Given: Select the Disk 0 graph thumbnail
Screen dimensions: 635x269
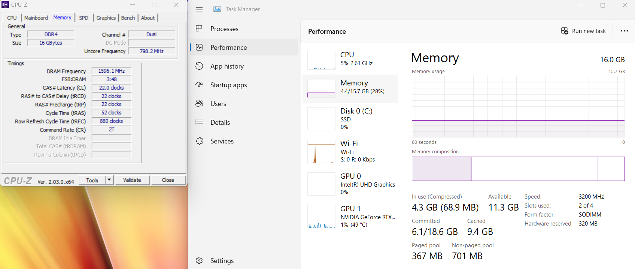Looking at the screenshot, I should click(321, 119).
